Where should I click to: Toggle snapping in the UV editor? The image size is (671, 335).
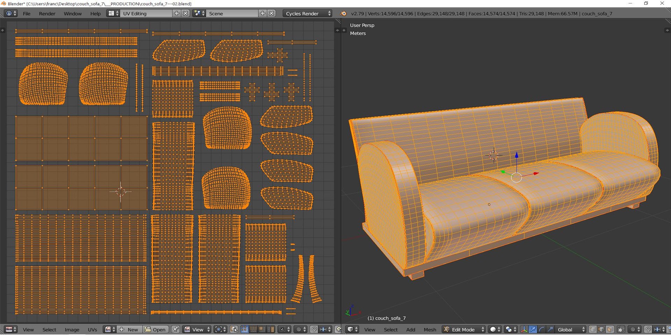pyautogui.click(x=314, y=329)
